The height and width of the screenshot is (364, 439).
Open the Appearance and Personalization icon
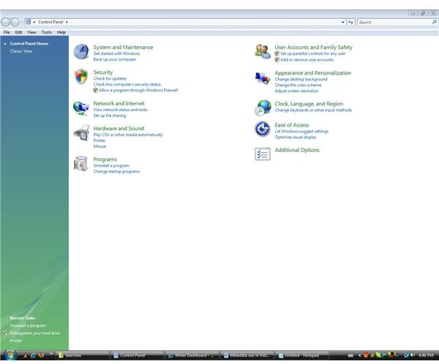point(263,77)
